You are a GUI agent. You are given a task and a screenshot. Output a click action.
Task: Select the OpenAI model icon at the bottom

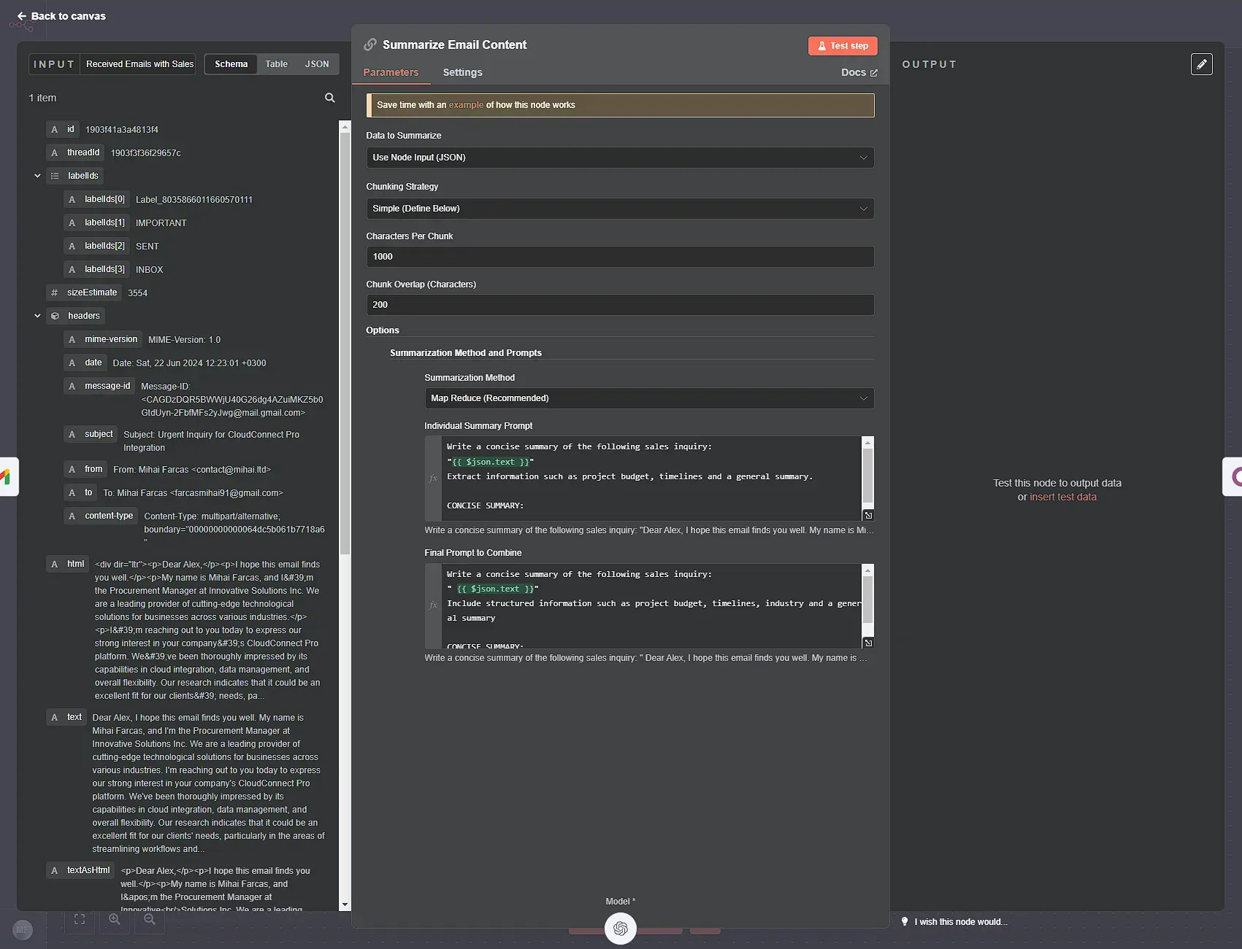(x=620, y=928)
